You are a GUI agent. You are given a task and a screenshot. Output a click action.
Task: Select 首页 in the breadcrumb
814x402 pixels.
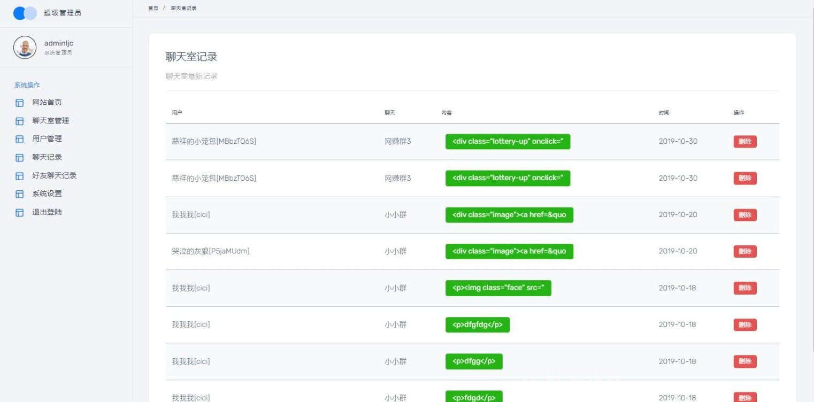tap(153, 8)
